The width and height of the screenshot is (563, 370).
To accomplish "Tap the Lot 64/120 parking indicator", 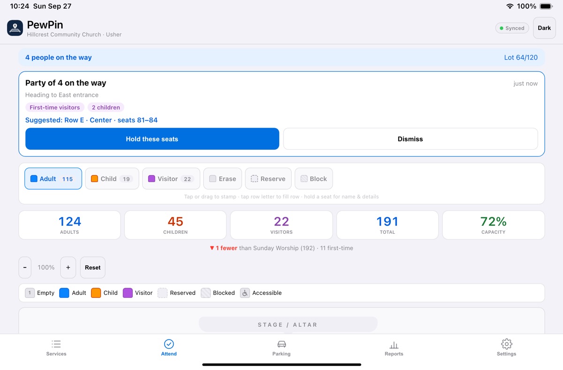I will 521,58.
